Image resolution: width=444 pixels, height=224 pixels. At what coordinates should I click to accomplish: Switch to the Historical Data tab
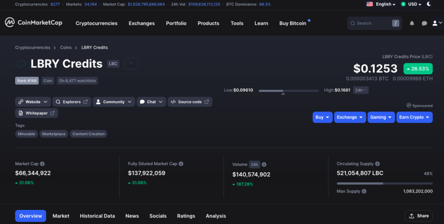(97, 216)
